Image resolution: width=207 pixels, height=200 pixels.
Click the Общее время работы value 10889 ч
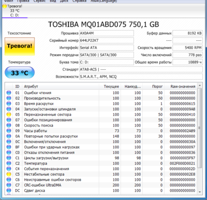point(187,62)
